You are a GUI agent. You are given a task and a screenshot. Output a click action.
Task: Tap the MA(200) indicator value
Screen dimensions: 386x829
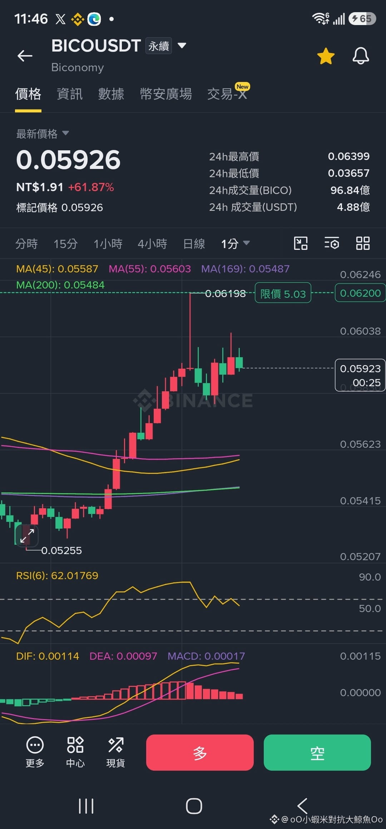pos(60,285)
